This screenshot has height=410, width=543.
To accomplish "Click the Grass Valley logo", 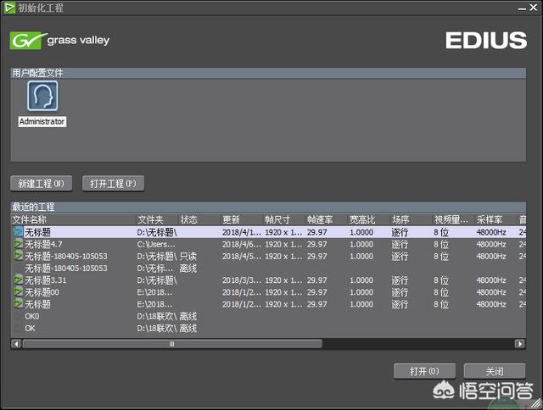I will pyautogui.click(x=60, y=41).
